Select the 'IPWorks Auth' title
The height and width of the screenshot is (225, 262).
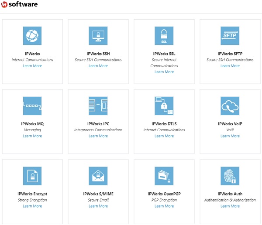click(230, 194)
